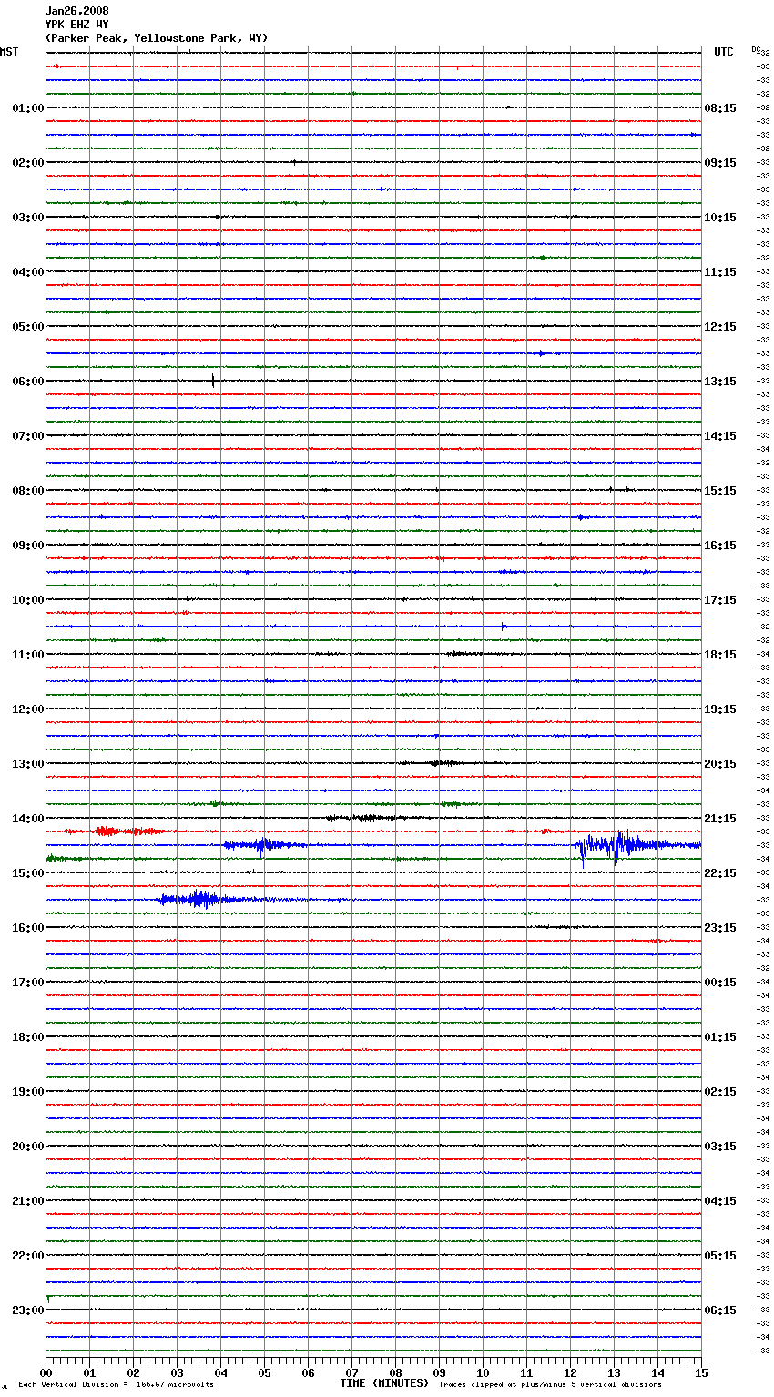Select the "23:00" MST time label

pos(28,1310)
